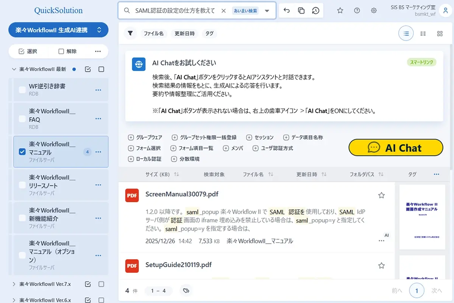Open settings gear icon

point(374,11)
